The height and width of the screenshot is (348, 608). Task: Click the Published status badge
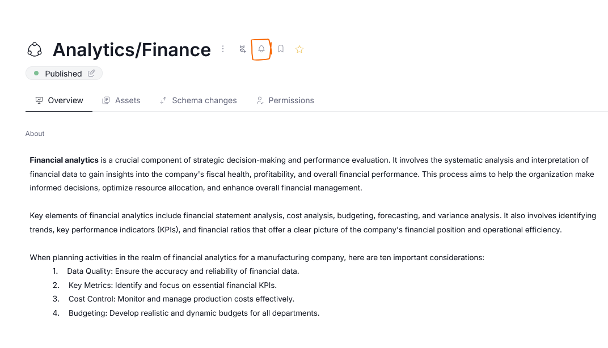point(63,74)
